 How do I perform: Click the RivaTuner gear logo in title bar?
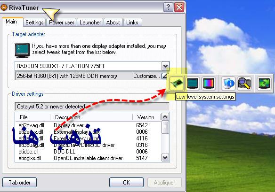[4, 8]
